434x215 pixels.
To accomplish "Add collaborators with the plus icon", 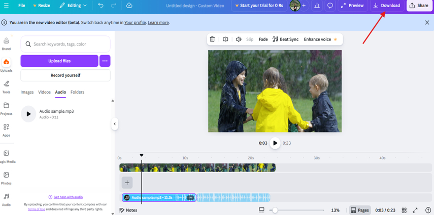I will 304,6.
